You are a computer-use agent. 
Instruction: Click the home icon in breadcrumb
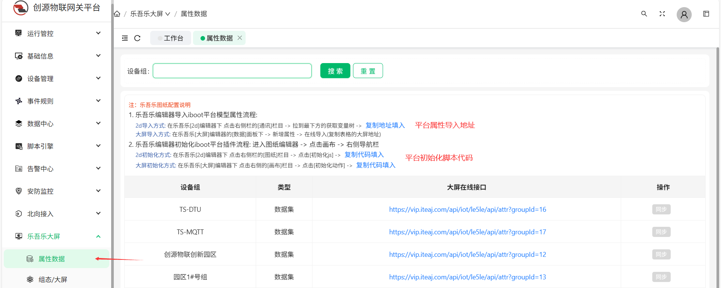pos(117,14)
